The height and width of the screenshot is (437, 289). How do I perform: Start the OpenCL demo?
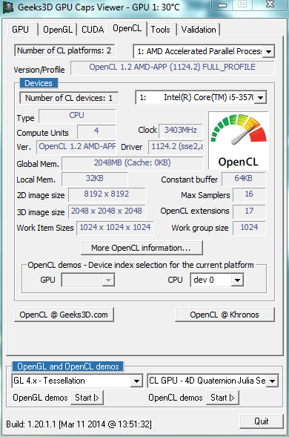(222, 398)
